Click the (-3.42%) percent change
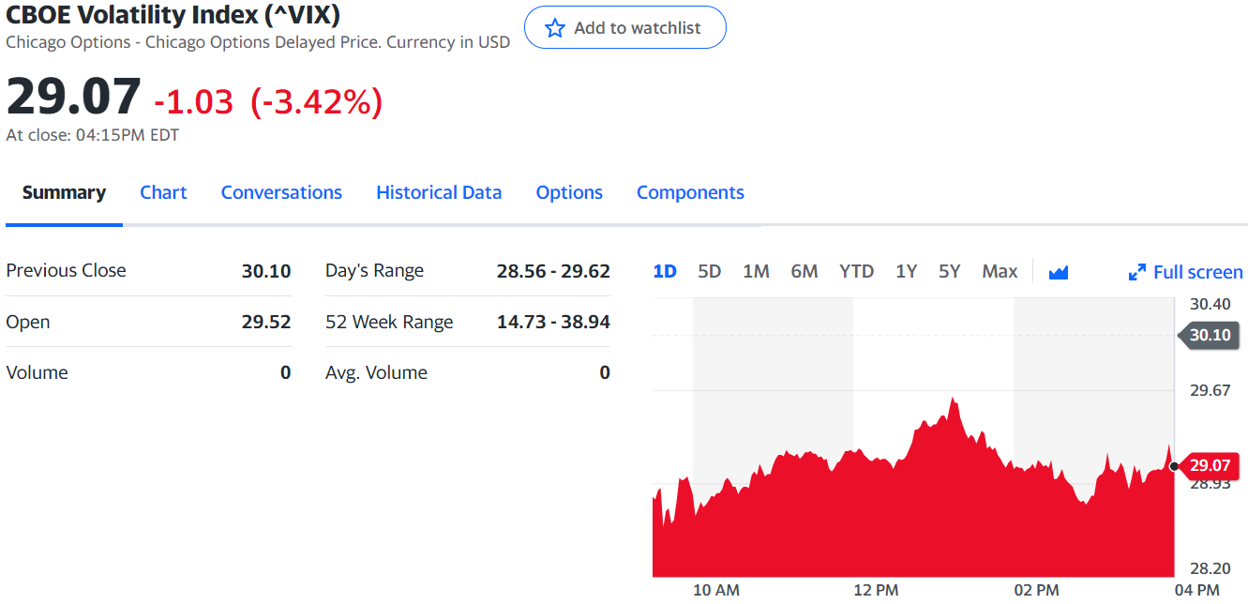This screenshot has width=1248, height=604. pos(317,101)
